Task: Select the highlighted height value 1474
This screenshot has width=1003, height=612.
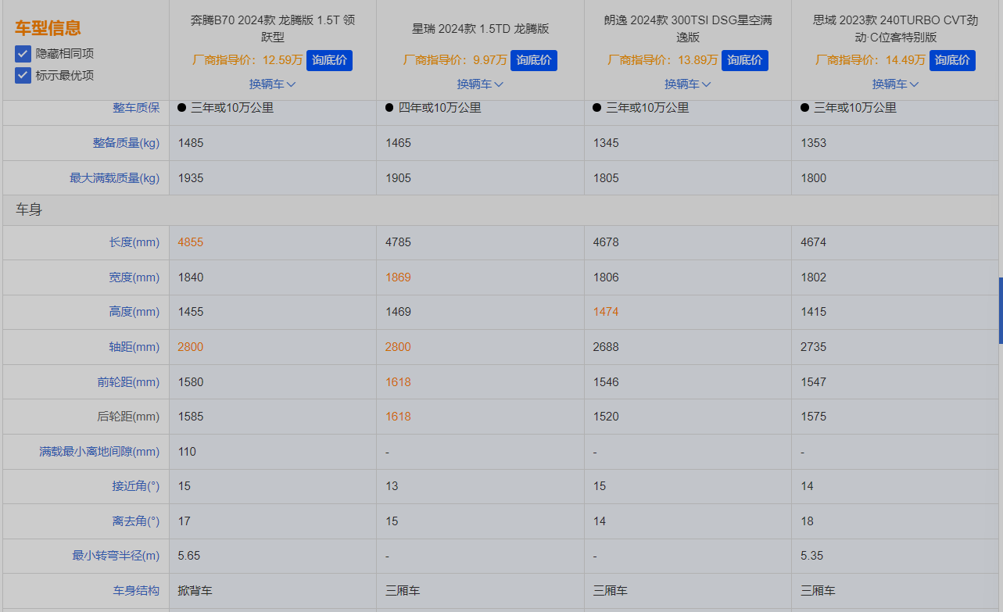Action: point(606,312)
